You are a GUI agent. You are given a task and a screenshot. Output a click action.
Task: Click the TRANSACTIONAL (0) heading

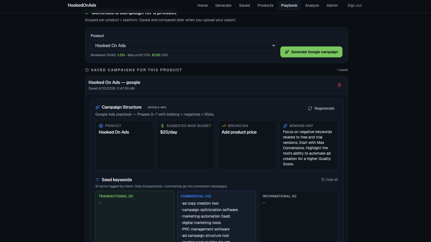(x=116, y=196)
